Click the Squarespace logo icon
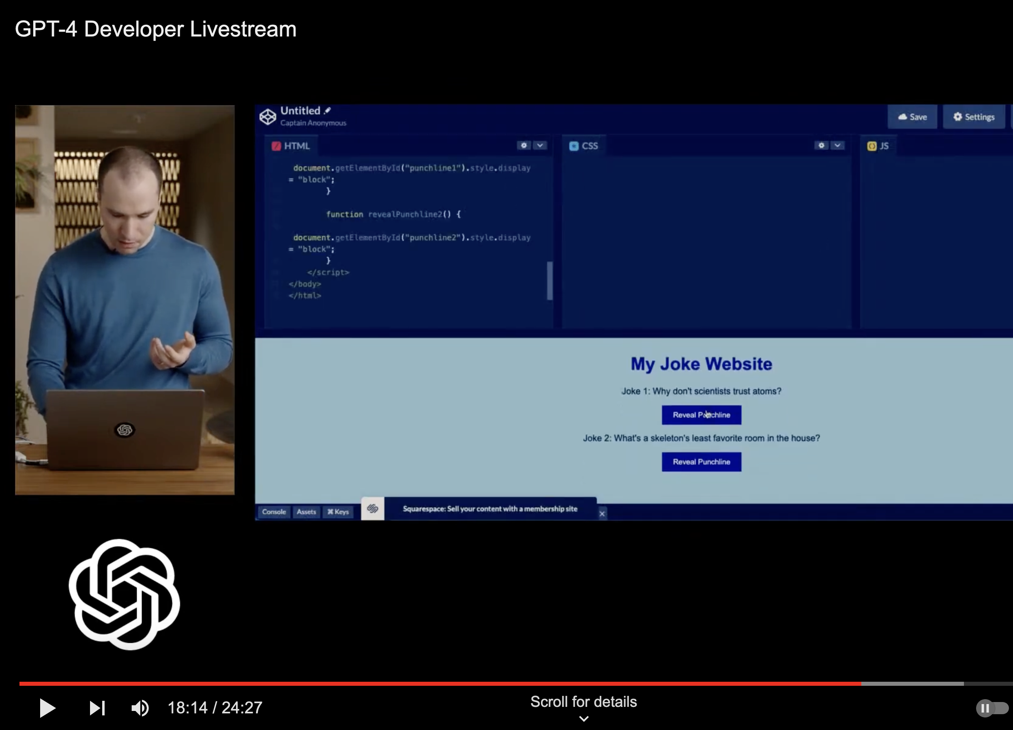This screenshot has height=730, width=1013. 373,509
